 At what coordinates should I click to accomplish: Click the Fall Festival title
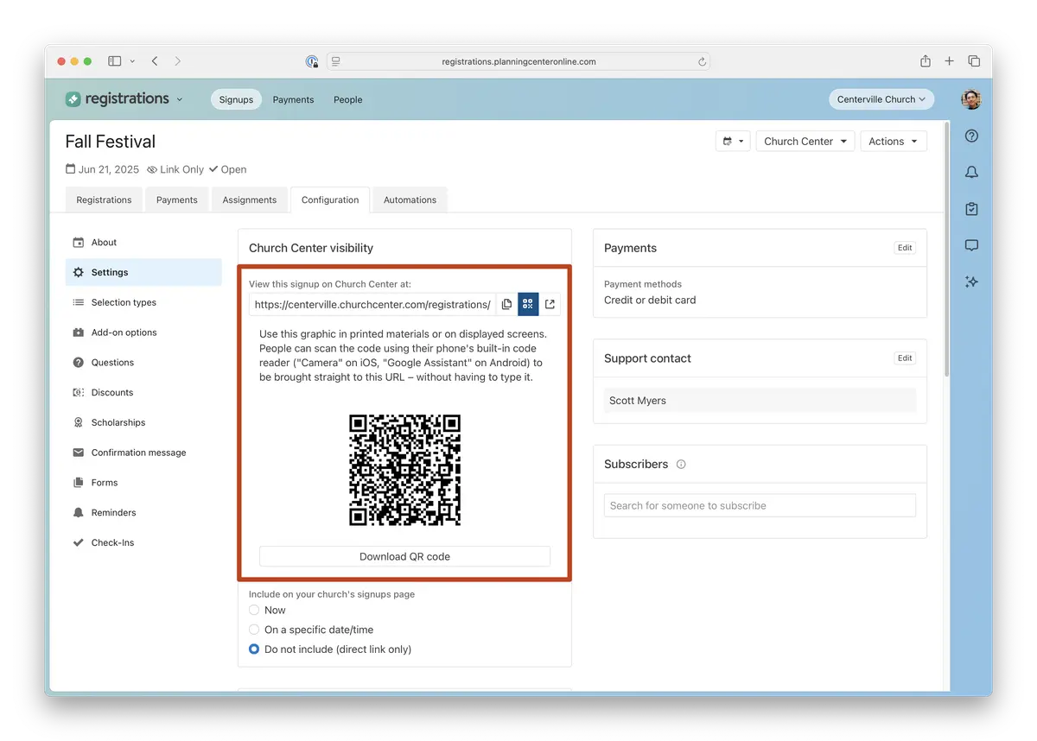point(111,142)
